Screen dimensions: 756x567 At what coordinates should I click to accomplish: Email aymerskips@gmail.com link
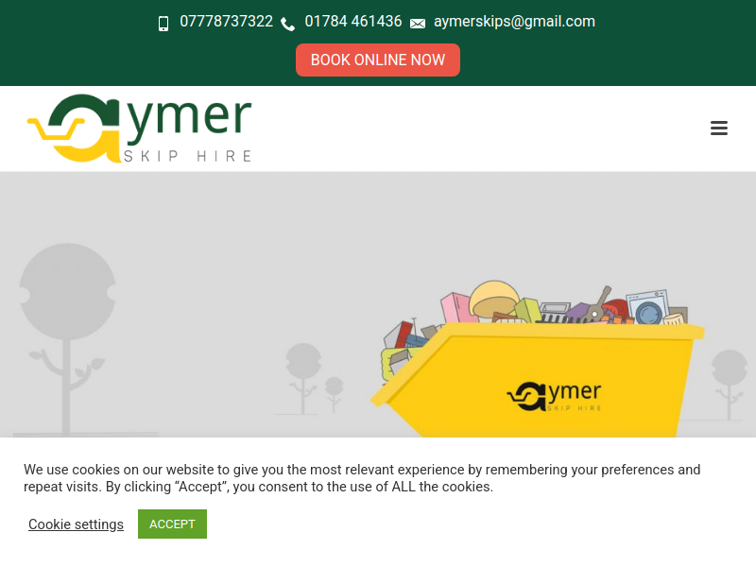[x=514, y=22]
